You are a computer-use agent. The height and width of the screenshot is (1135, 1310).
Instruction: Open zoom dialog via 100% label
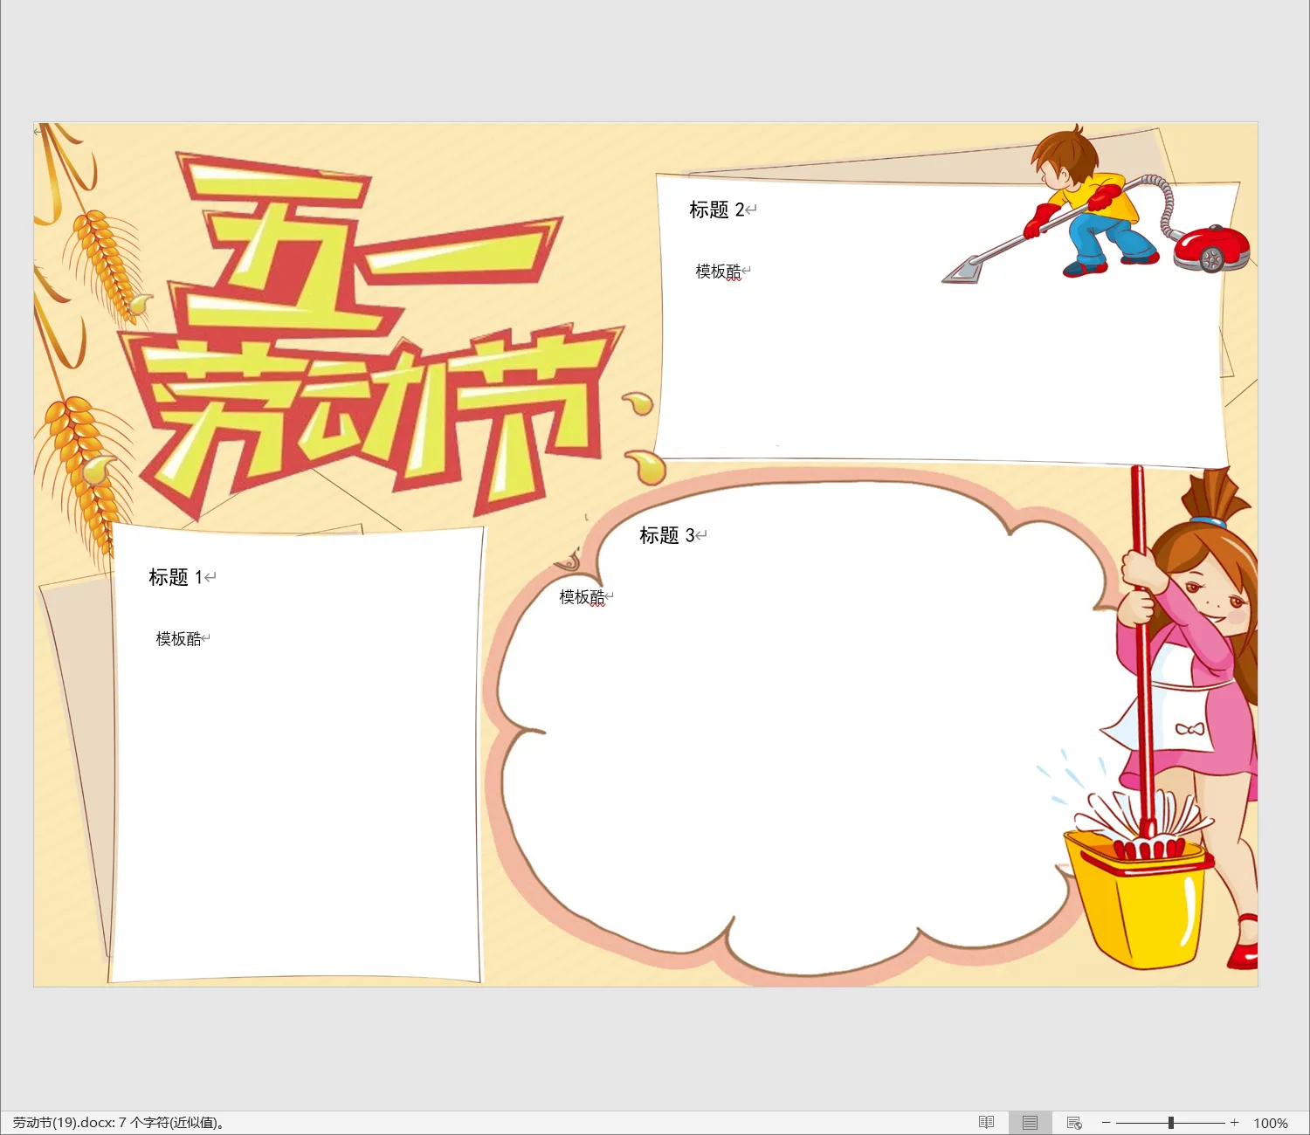click(1270, 1124)
